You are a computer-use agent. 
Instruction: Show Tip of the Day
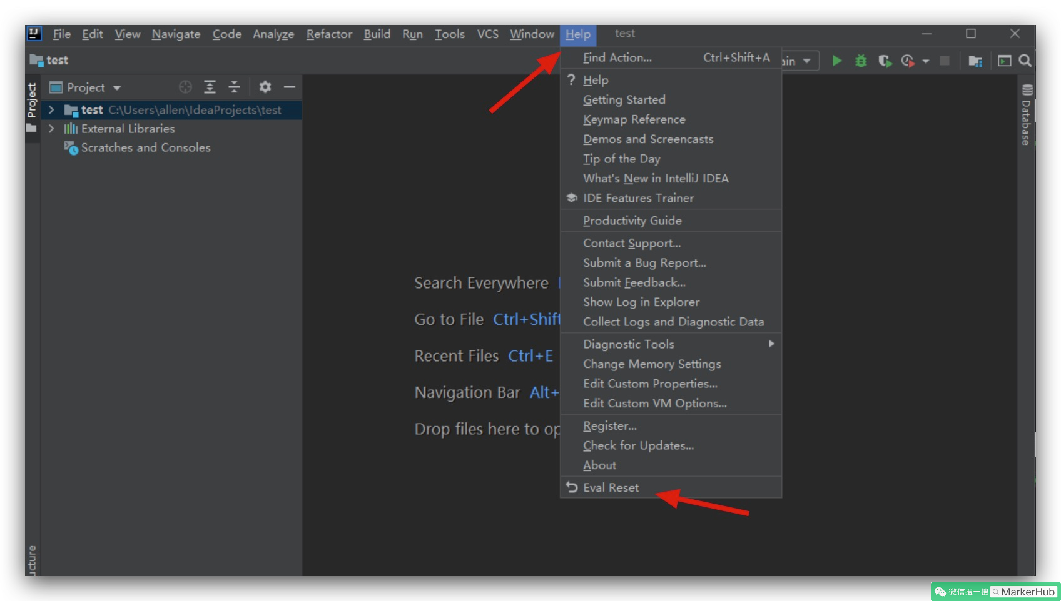click(671, 159)
